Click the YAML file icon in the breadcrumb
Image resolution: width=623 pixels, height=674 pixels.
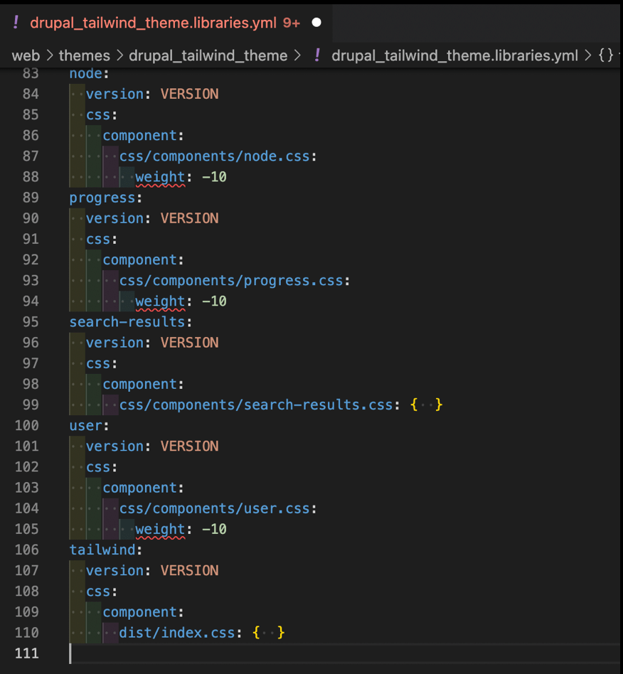tap(317, 55)
